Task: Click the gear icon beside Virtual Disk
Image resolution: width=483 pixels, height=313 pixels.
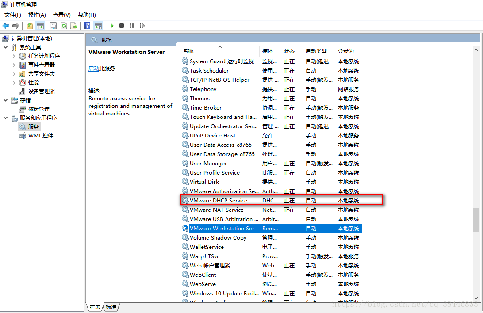Action: click(x=185, y=182)
